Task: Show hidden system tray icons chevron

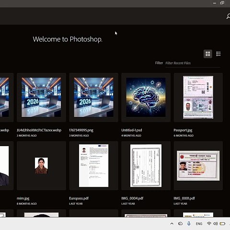Action: [172, 224]
